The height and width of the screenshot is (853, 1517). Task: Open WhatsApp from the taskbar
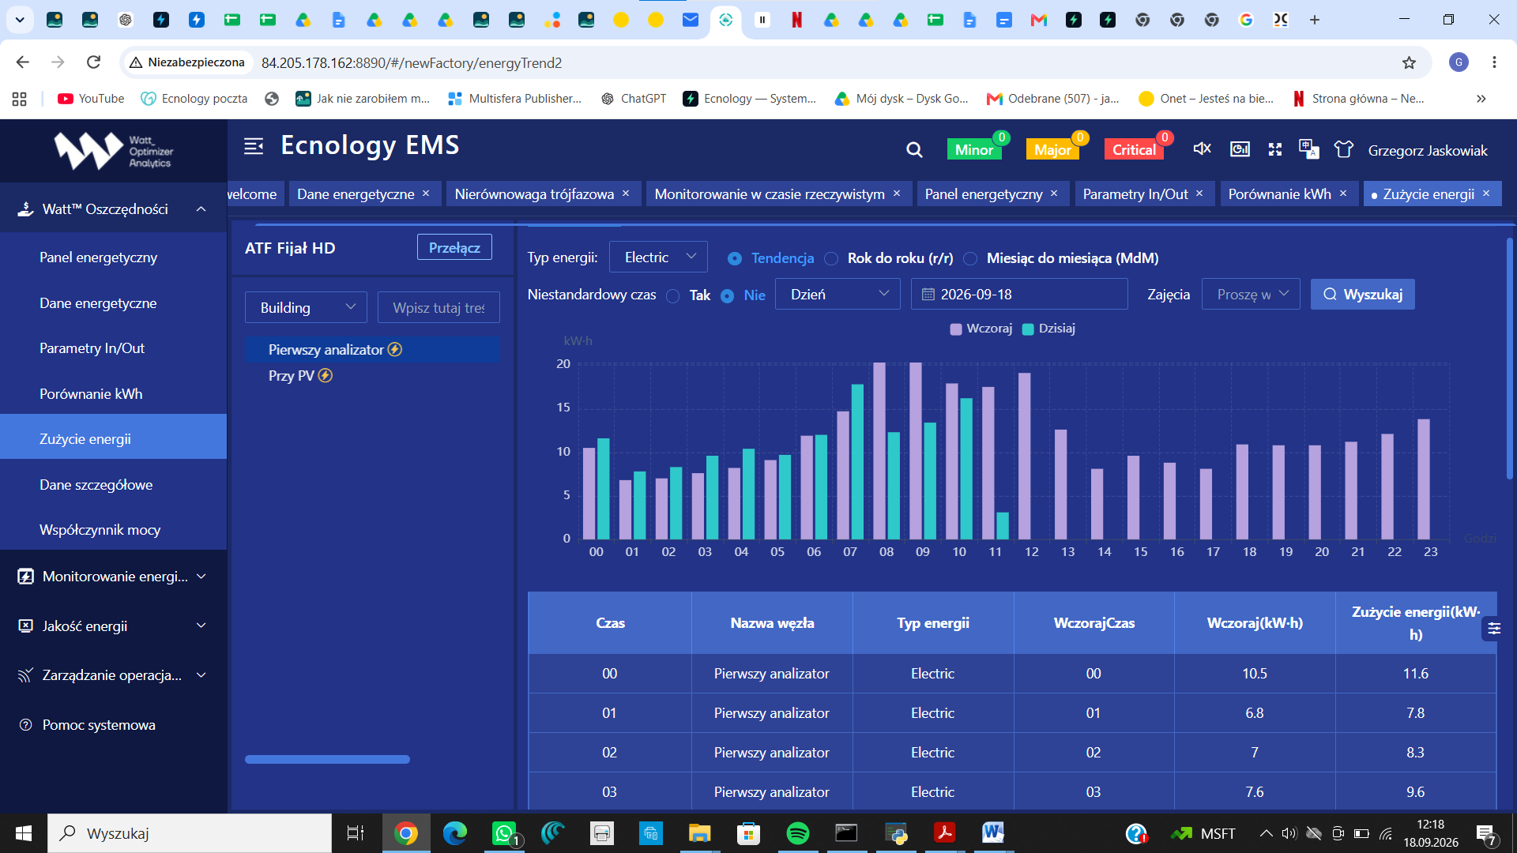504,833
